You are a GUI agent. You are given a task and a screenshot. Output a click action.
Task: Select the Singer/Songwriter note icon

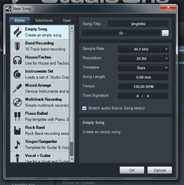coord(17,145)
